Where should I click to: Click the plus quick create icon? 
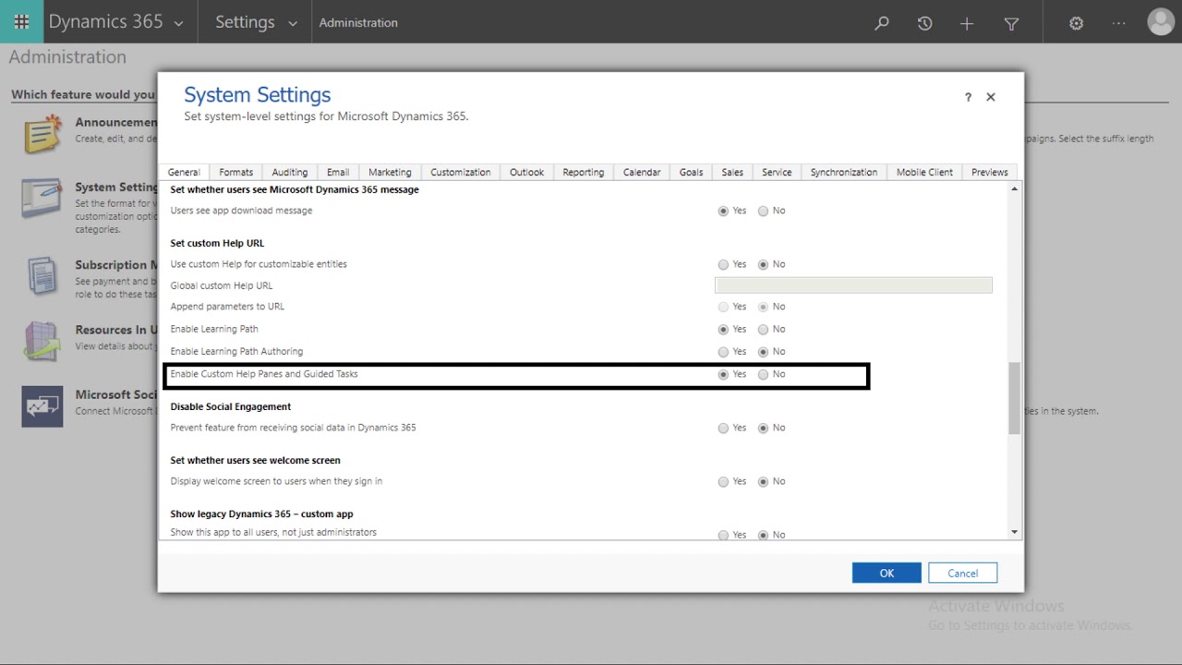(967, 23)
